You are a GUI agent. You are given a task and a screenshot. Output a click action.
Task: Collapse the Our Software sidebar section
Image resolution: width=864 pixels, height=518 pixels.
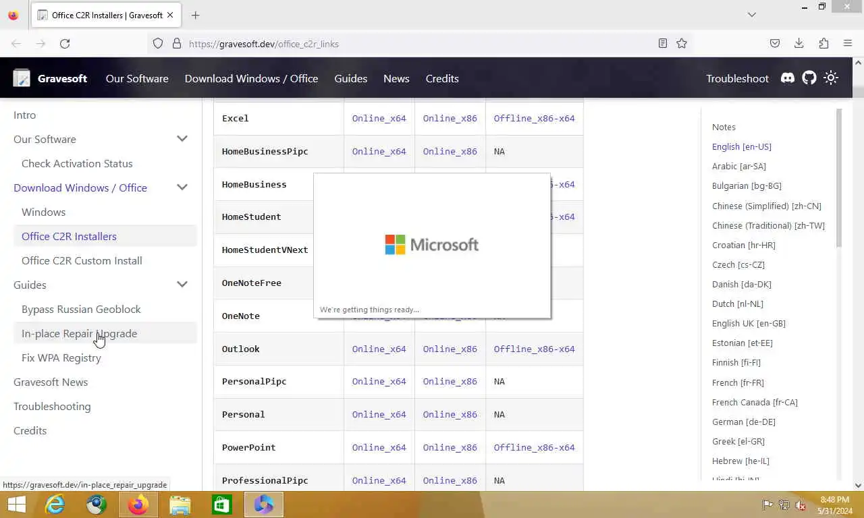pyautogui.click(x=182, y=139)
